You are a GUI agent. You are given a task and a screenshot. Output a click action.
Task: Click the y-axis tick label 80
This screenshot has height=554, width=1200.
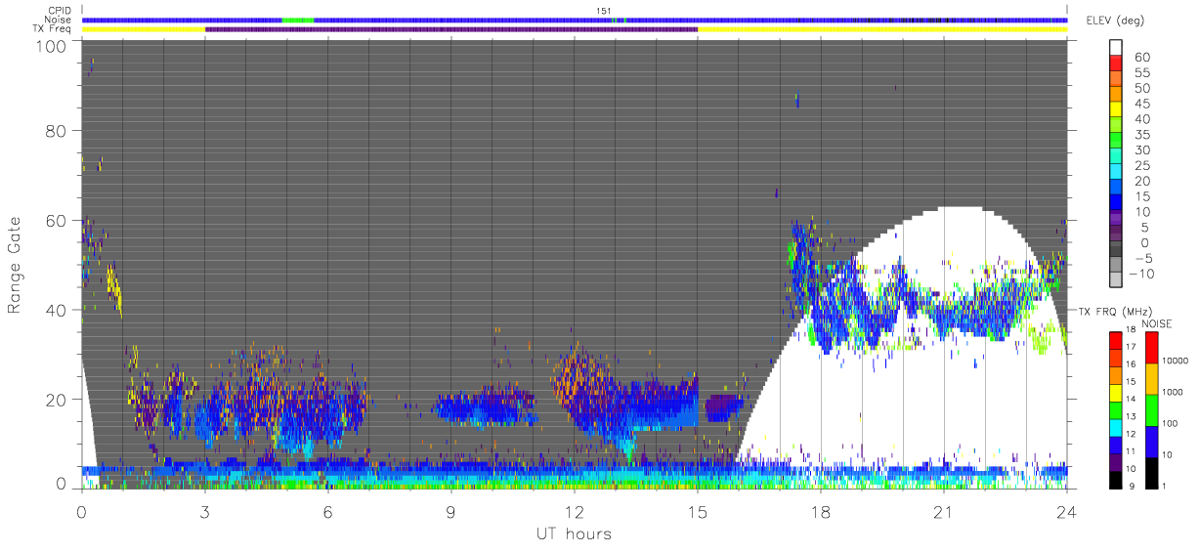point(58,130)
